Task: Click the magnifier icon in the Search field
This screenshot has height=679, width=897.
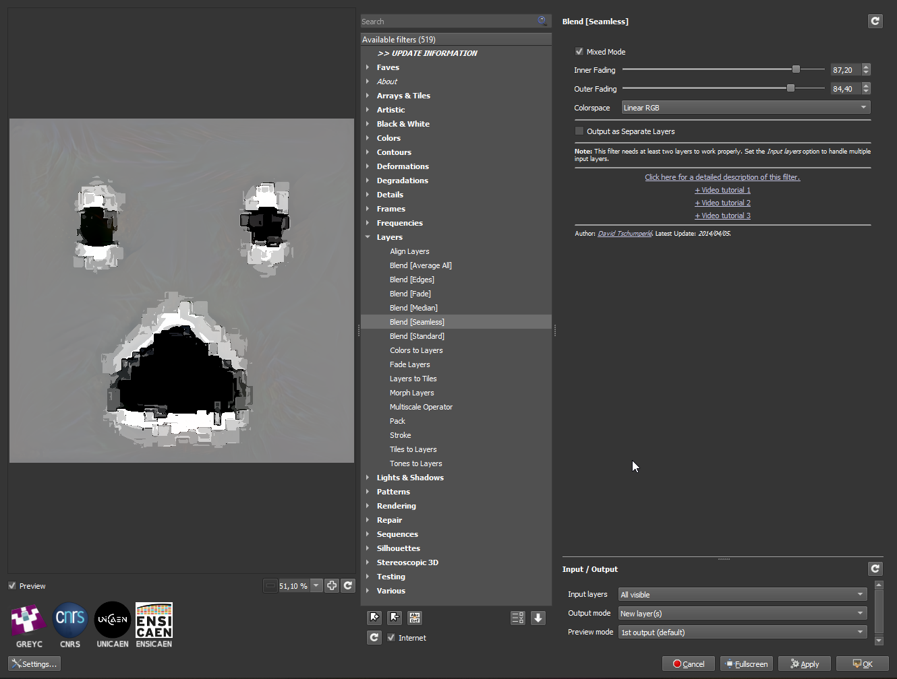Action: coord(542,21)
